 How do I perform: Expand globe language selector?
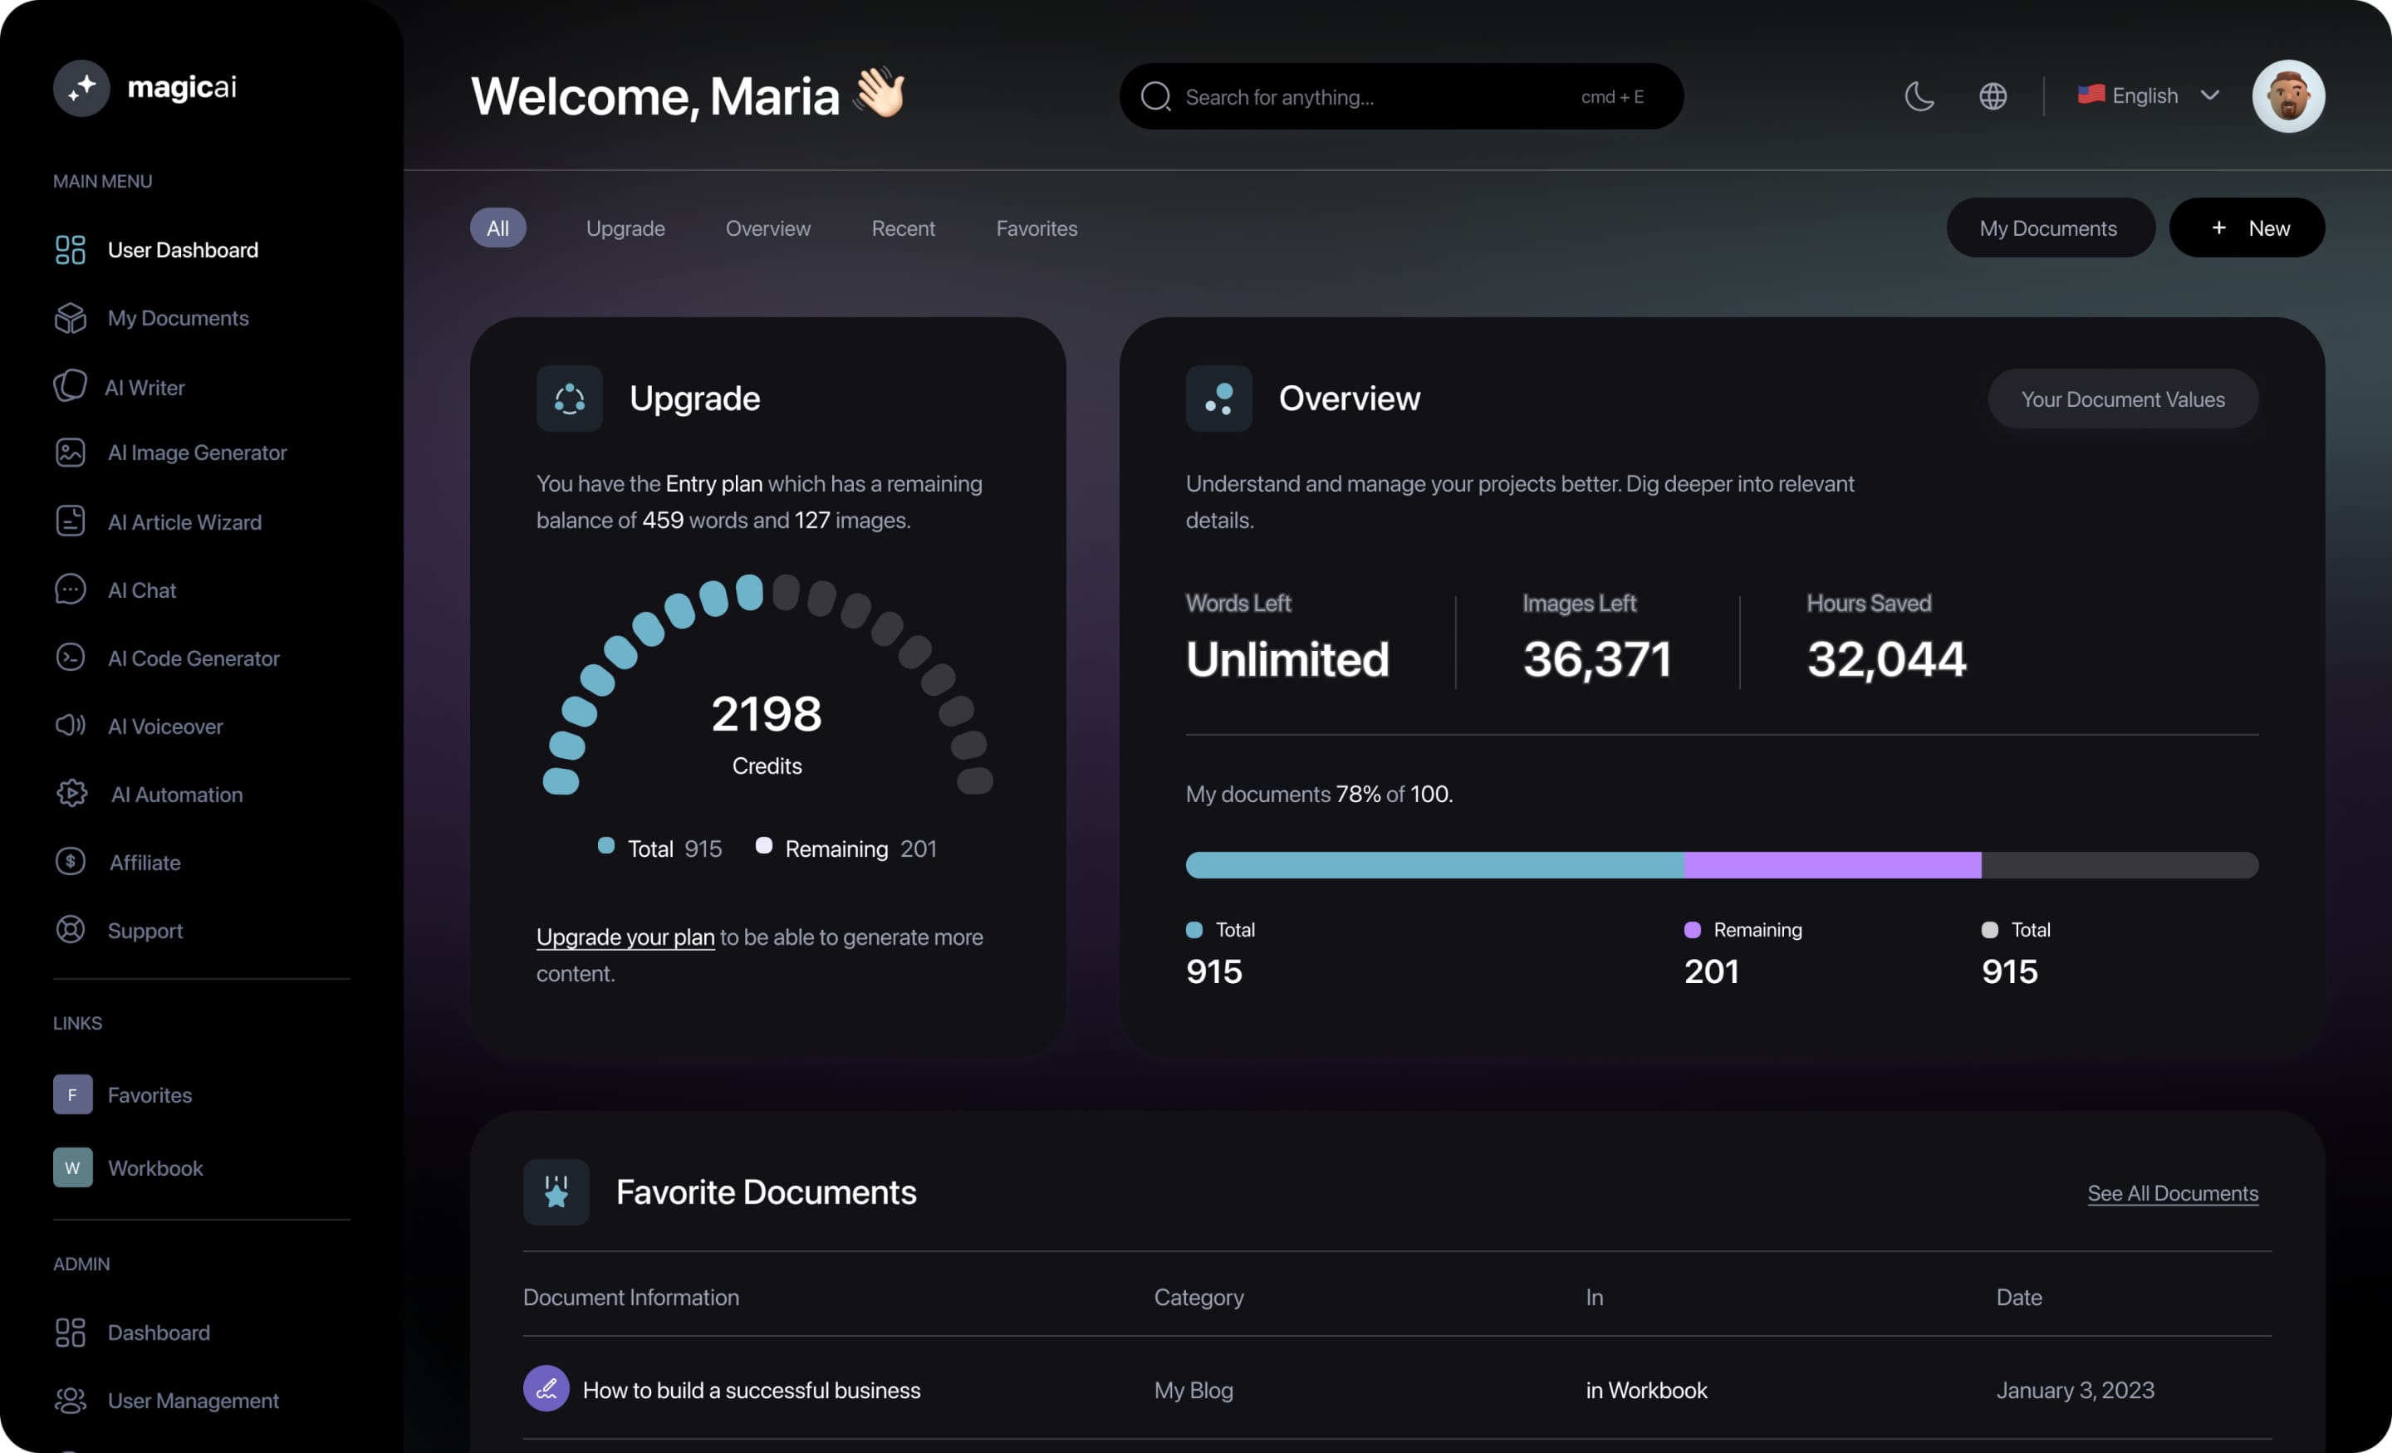[x=1994, y=94]
